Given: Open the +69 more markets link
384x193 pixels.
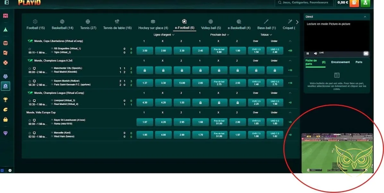Looking at the screenshot, I should (x=290, y=51).
